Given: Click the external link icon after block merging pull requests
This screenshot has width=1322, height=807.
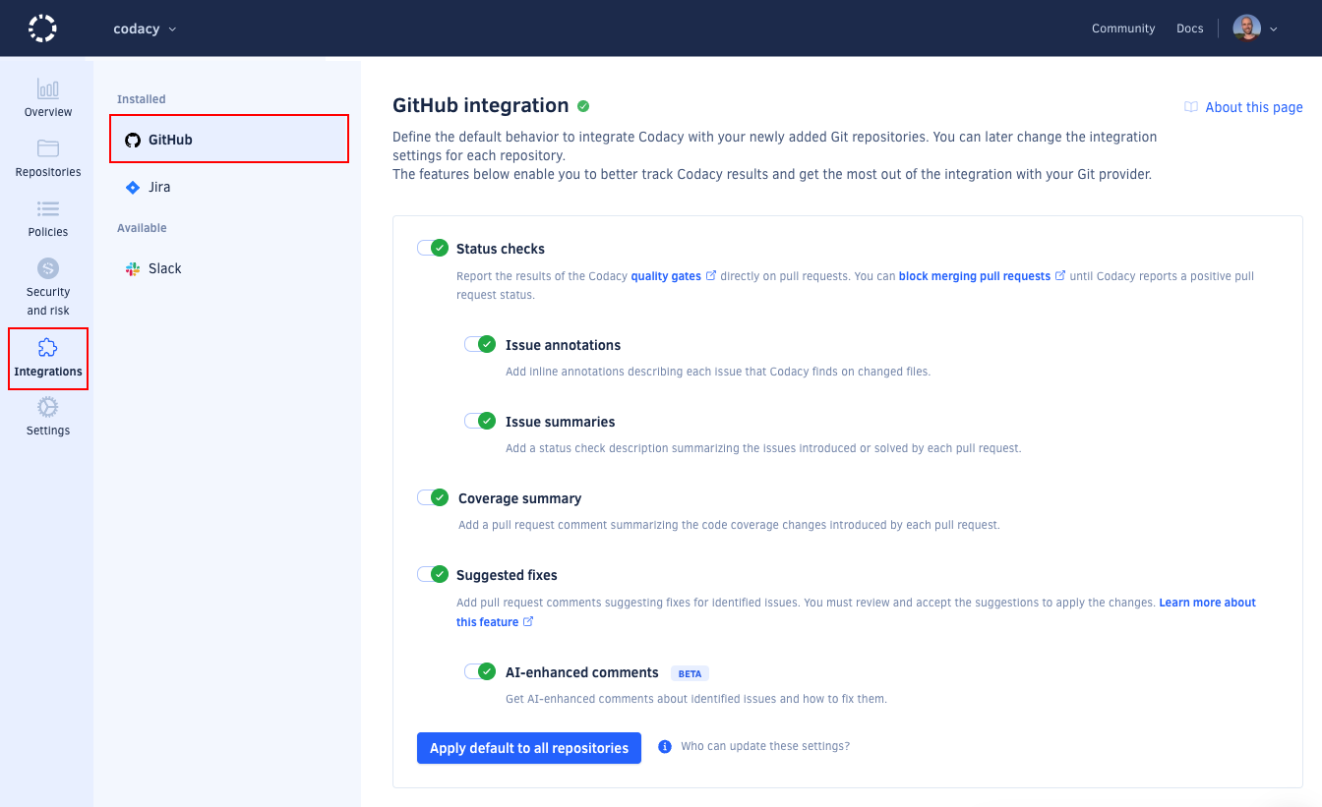Looking at the screenshot, I should (1060, 276).
